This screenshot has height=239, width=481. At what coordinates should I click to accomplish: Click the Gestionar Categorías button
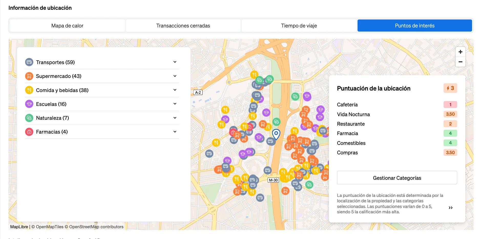(397, 178)
